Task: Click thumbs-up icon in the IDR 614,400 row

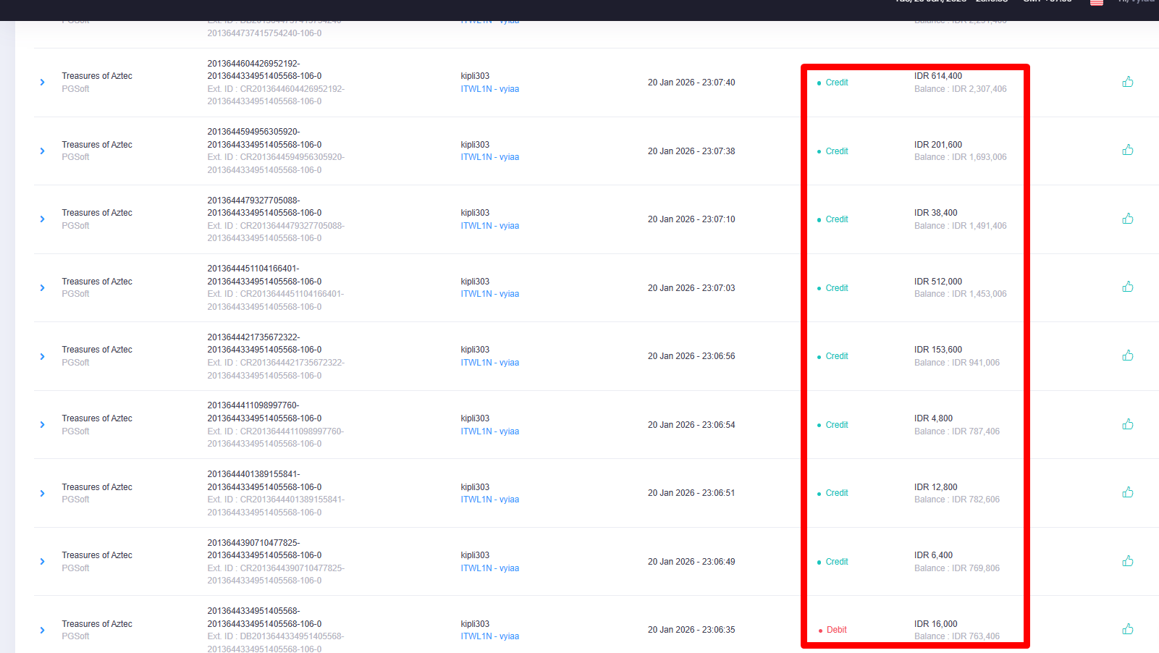Action: [x=1128, y=82]
